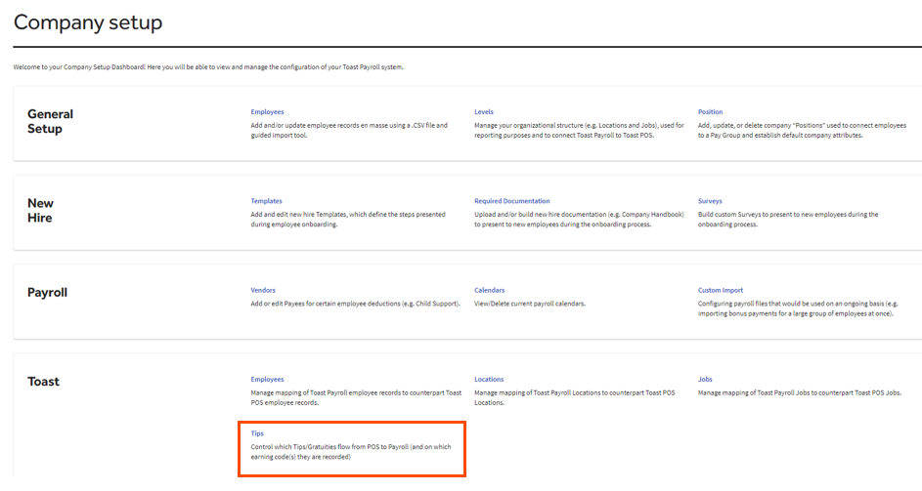Open the Surveys link
The height and width of the screenshot is (491, 922).
[x=710, y=201]
